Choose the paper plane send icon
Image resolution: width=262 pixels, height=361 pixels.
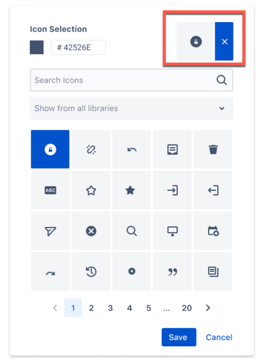tap(50, 231)
